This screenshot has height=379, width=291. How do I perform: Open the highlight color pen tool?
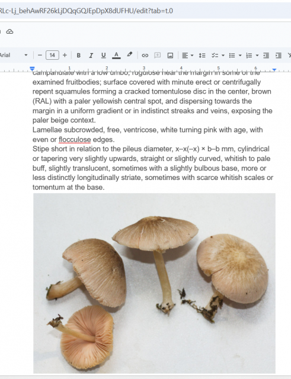coord(130,55)
